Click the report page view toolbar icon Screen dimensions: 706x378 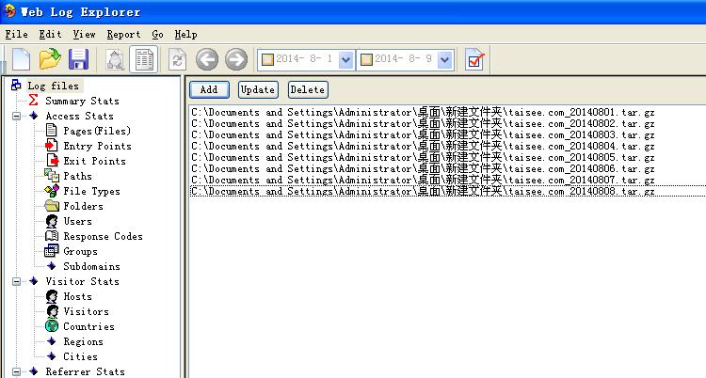tap(144, 60)
